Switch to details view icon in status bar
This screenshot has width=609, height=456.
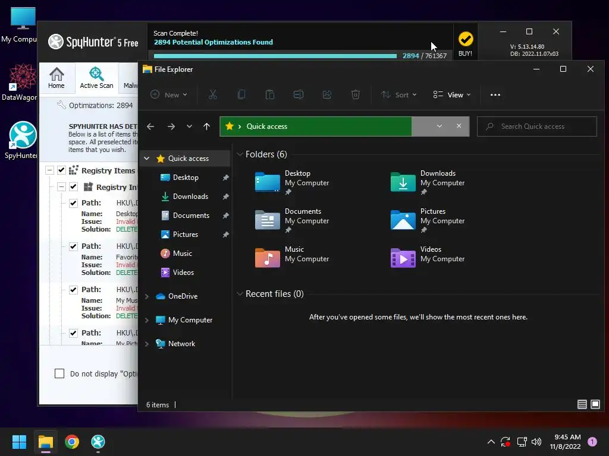(582, 404)
